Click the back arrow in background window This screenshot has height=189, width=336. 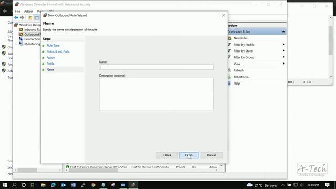click(x=5, y=10)
